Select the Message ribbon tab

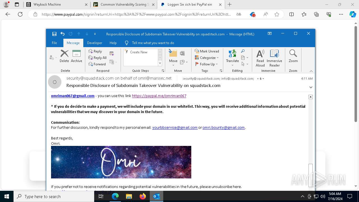(x=73, y=43)
